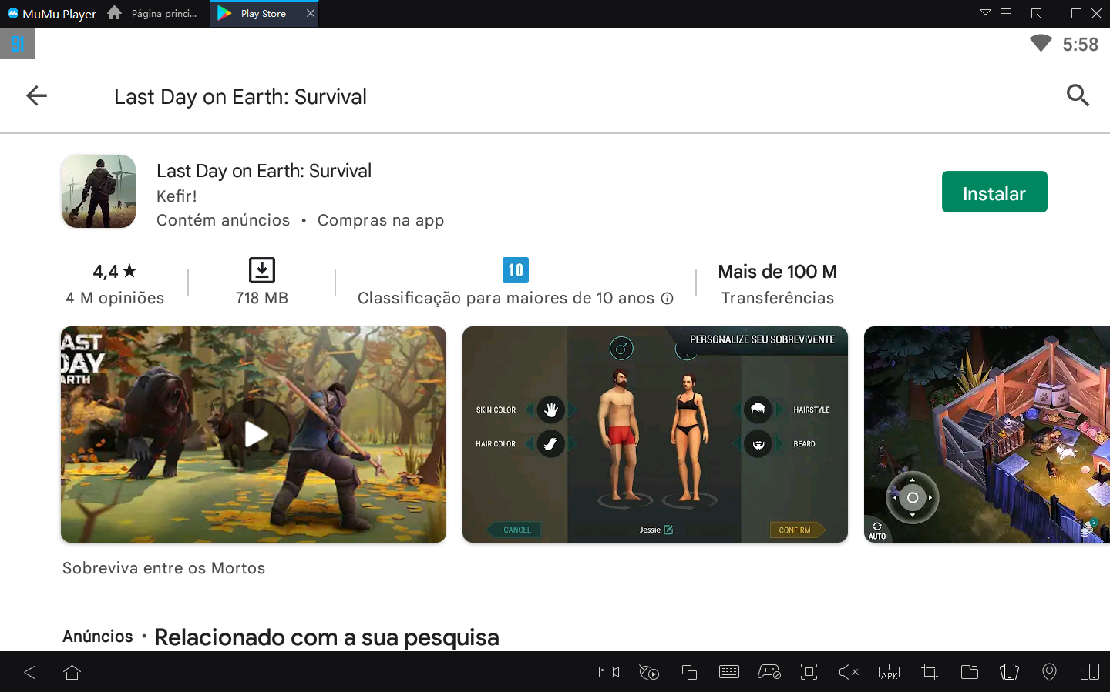Open the keyboard mapping tool
This screenshot has height=692, width=1110.
[728, 672]
